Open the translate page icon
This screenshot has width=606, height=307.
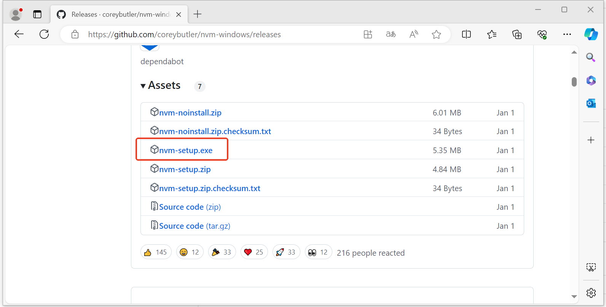click(391, 35)
